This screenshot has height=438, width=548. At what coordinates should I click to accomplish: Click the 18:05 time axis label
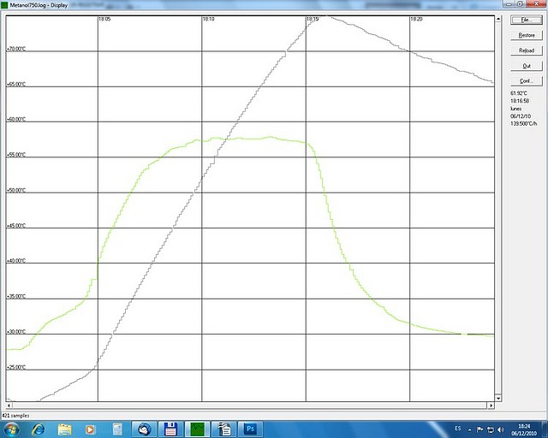104,19
